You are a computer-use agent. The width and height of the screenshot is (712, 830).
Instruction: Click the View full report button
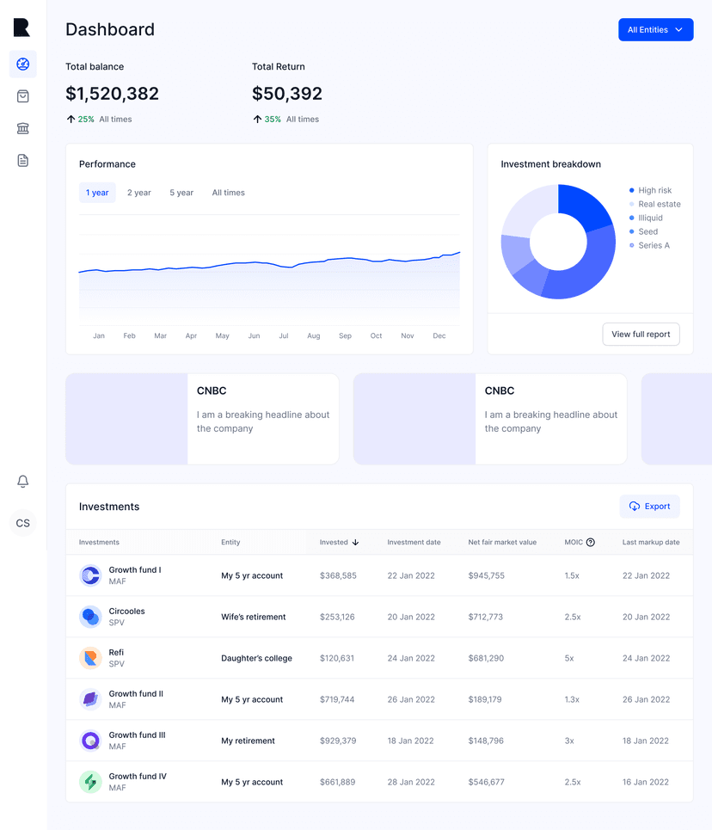click(641, 335)
